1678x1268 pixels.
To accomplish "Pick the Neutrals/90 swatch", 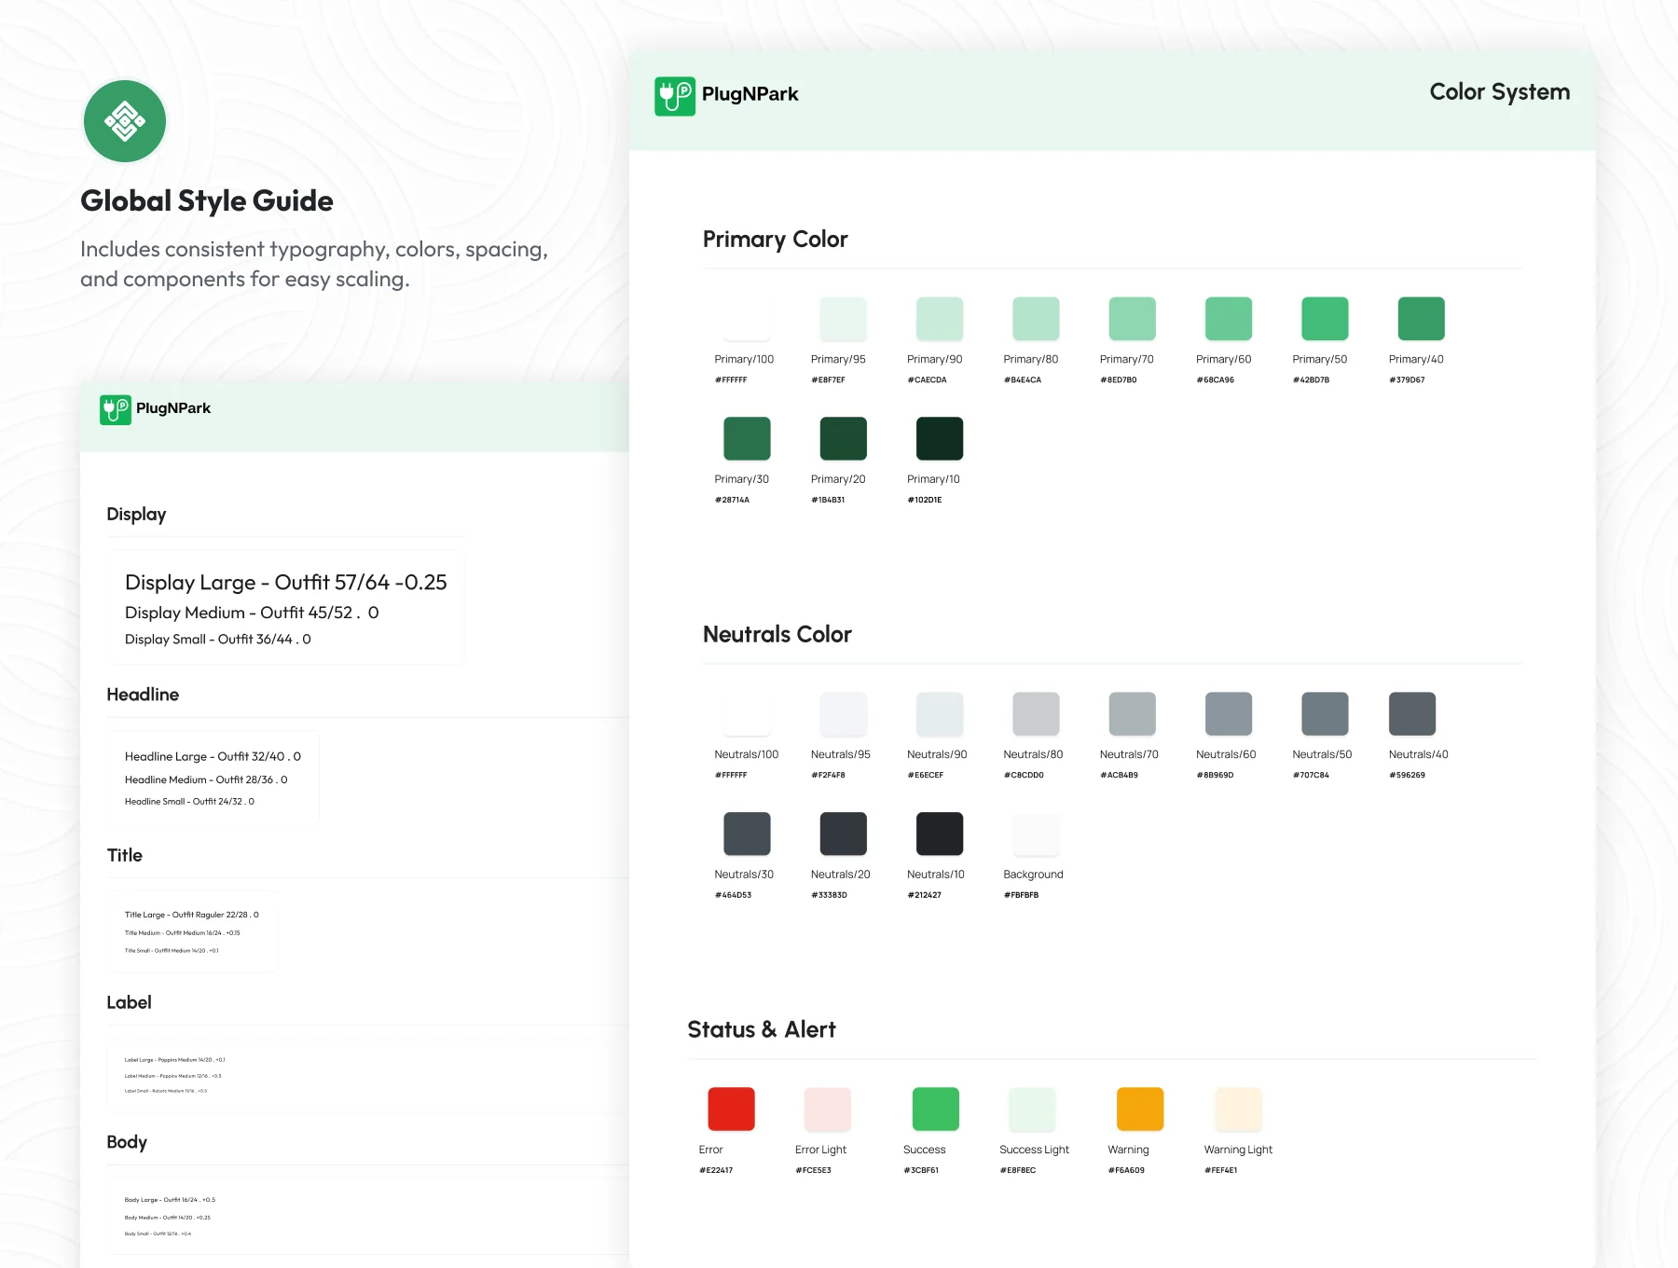I will [x=940, y=714].
